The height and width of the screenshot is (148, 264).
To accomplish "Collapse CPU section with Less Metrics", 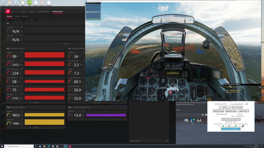I will (96, 102).
